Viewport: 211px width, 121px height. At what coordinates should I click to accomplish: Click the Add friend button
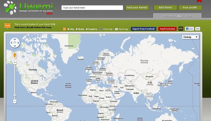point(165,8)
